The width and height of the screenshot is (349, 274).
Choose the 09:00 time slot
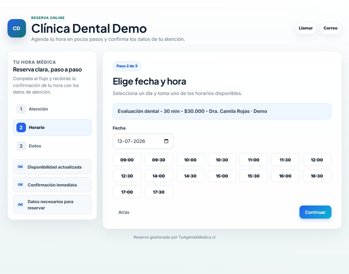click(x=127, y=160)
